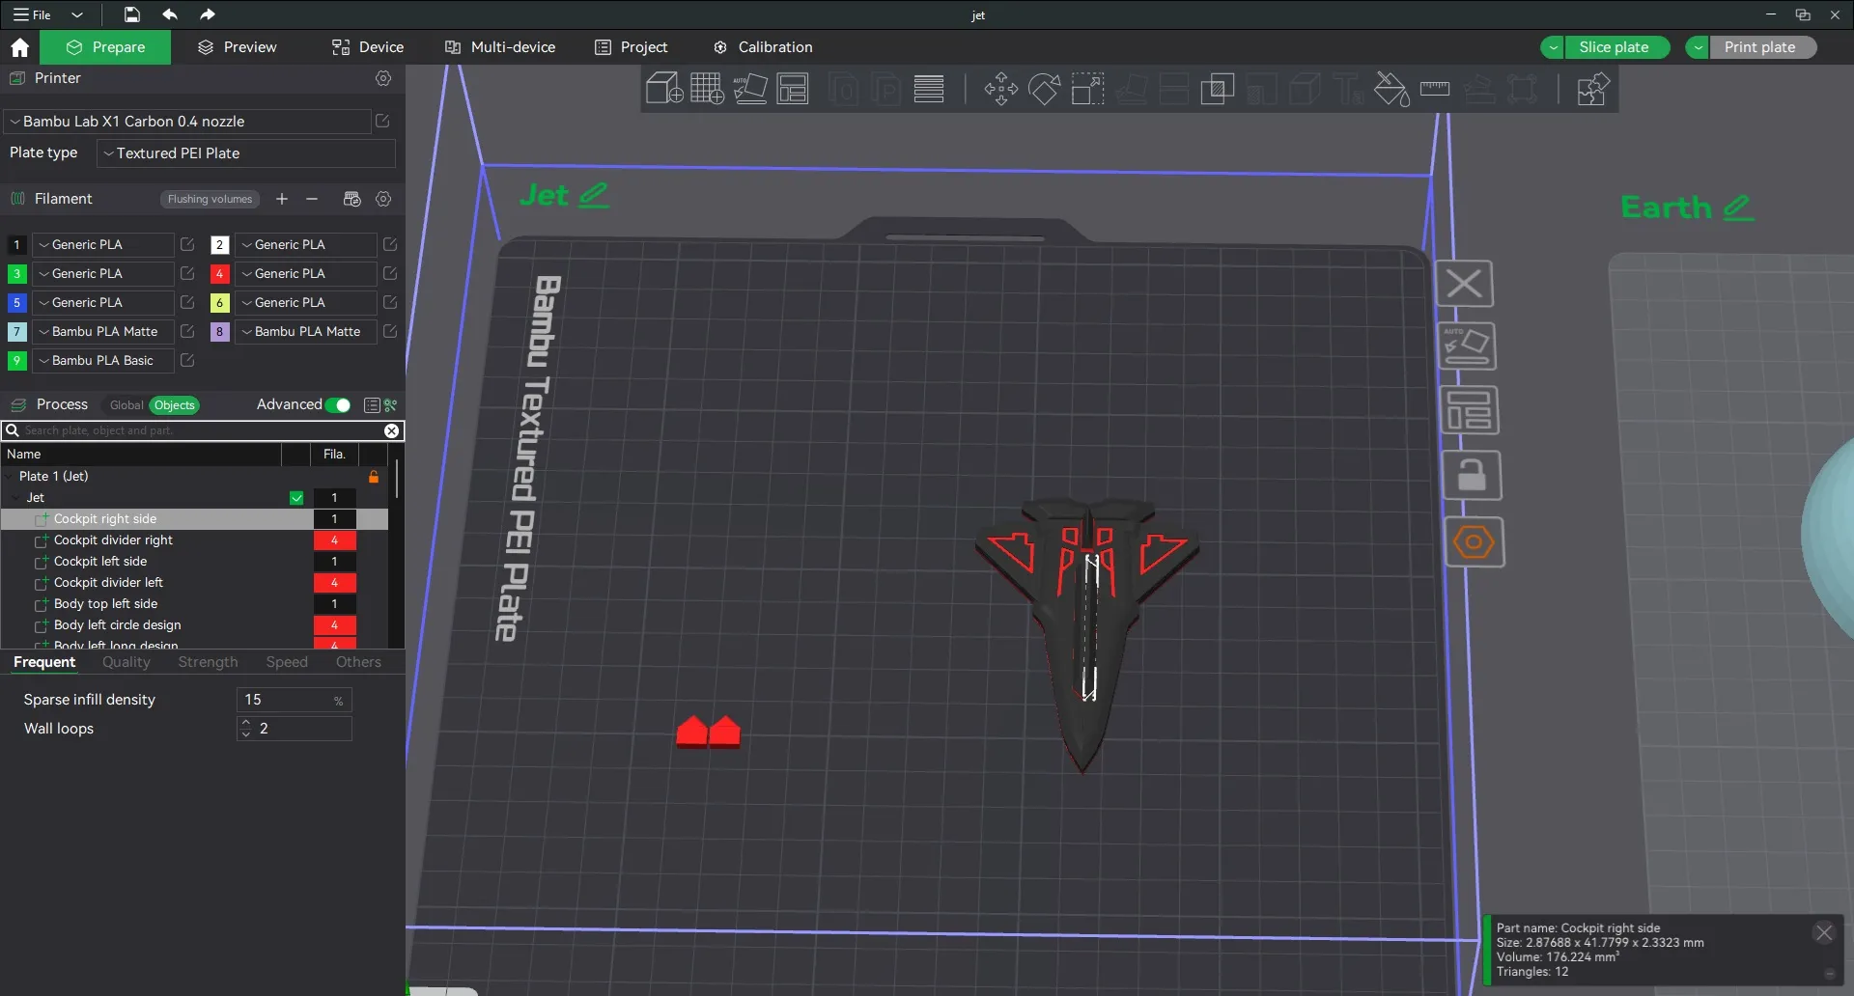The image size is (1854, 996).
Task: Open the Printer preset dropdown
Action: (188, 122)
